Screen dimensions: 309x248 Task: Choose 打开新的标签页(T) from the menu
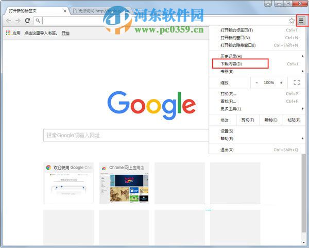tap(257, 30)
